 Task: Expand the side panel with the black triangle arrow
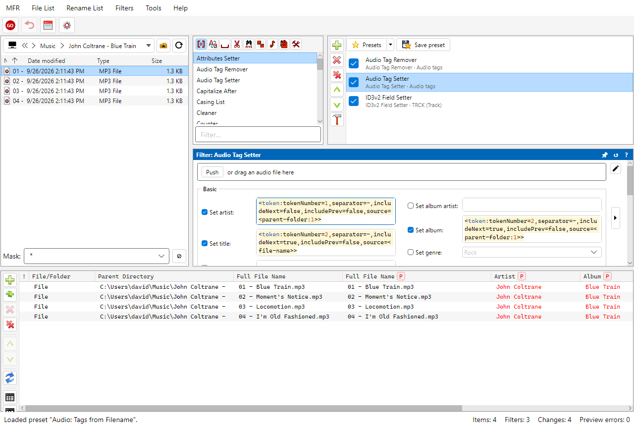(x=616, y=217)
